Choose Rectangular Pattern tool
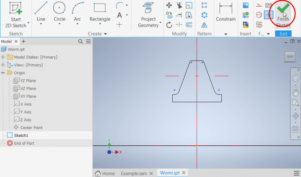Screen dimensions: 301x177 (204, 5)
